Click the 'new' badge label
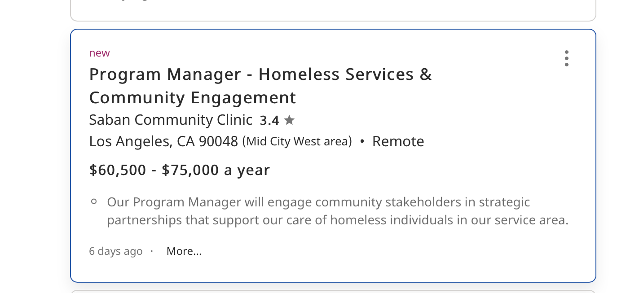Screen dimensions: 617x293 [x=99, y=53]
